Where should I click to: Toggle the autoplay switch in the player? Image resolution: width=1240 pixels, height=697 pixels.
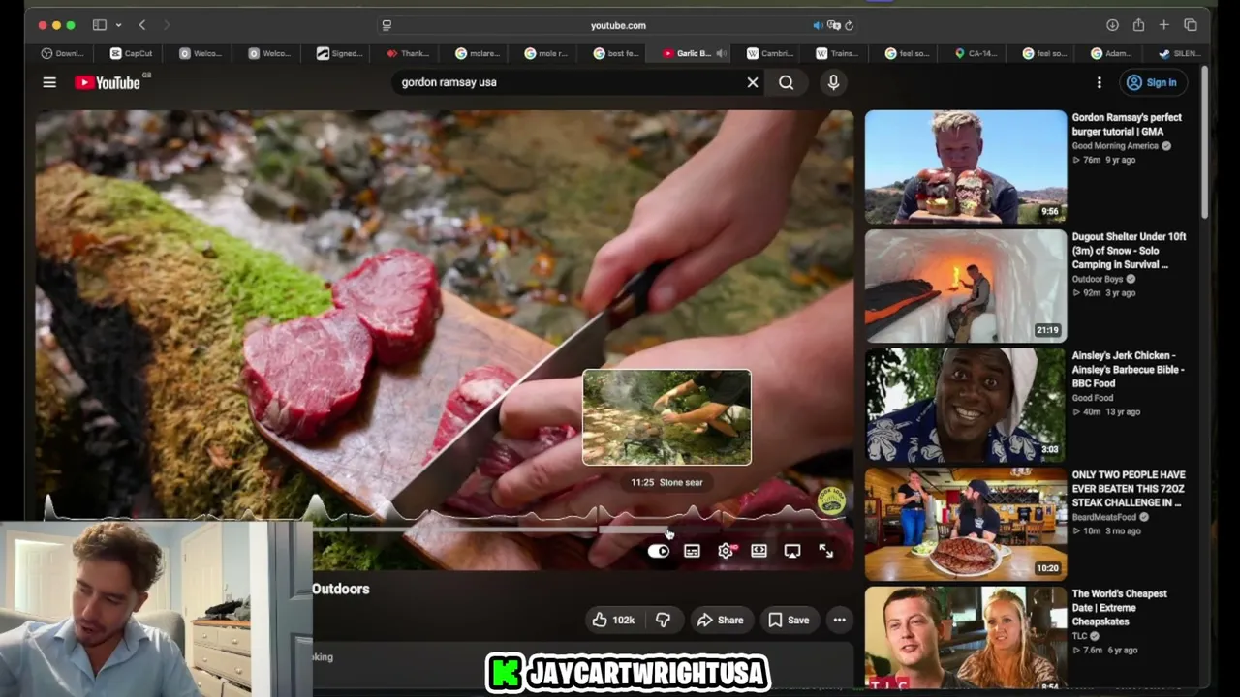659,551
